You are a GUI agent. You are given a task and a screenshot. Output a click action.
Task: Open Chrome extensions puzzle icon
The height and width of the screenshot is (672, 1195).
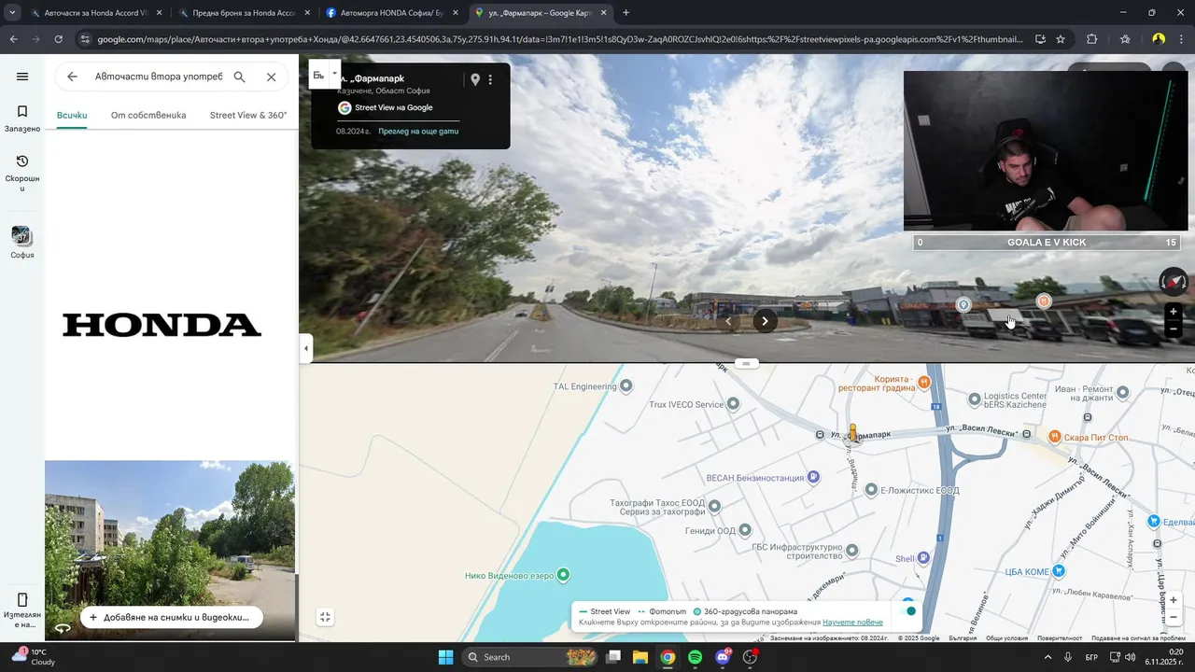pyautogui.click(x=1091, y=39)
